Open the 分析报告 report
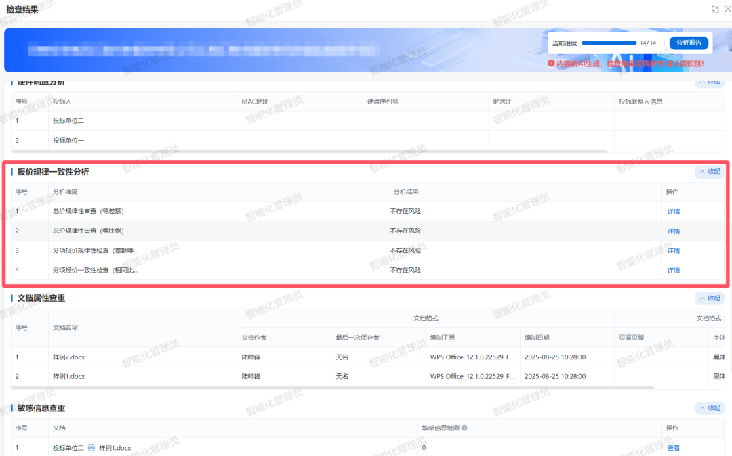The image size is (732, 456). 689,43
